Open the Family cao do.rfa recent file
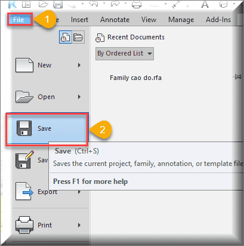The image size is (244, 246). [135, 78]
